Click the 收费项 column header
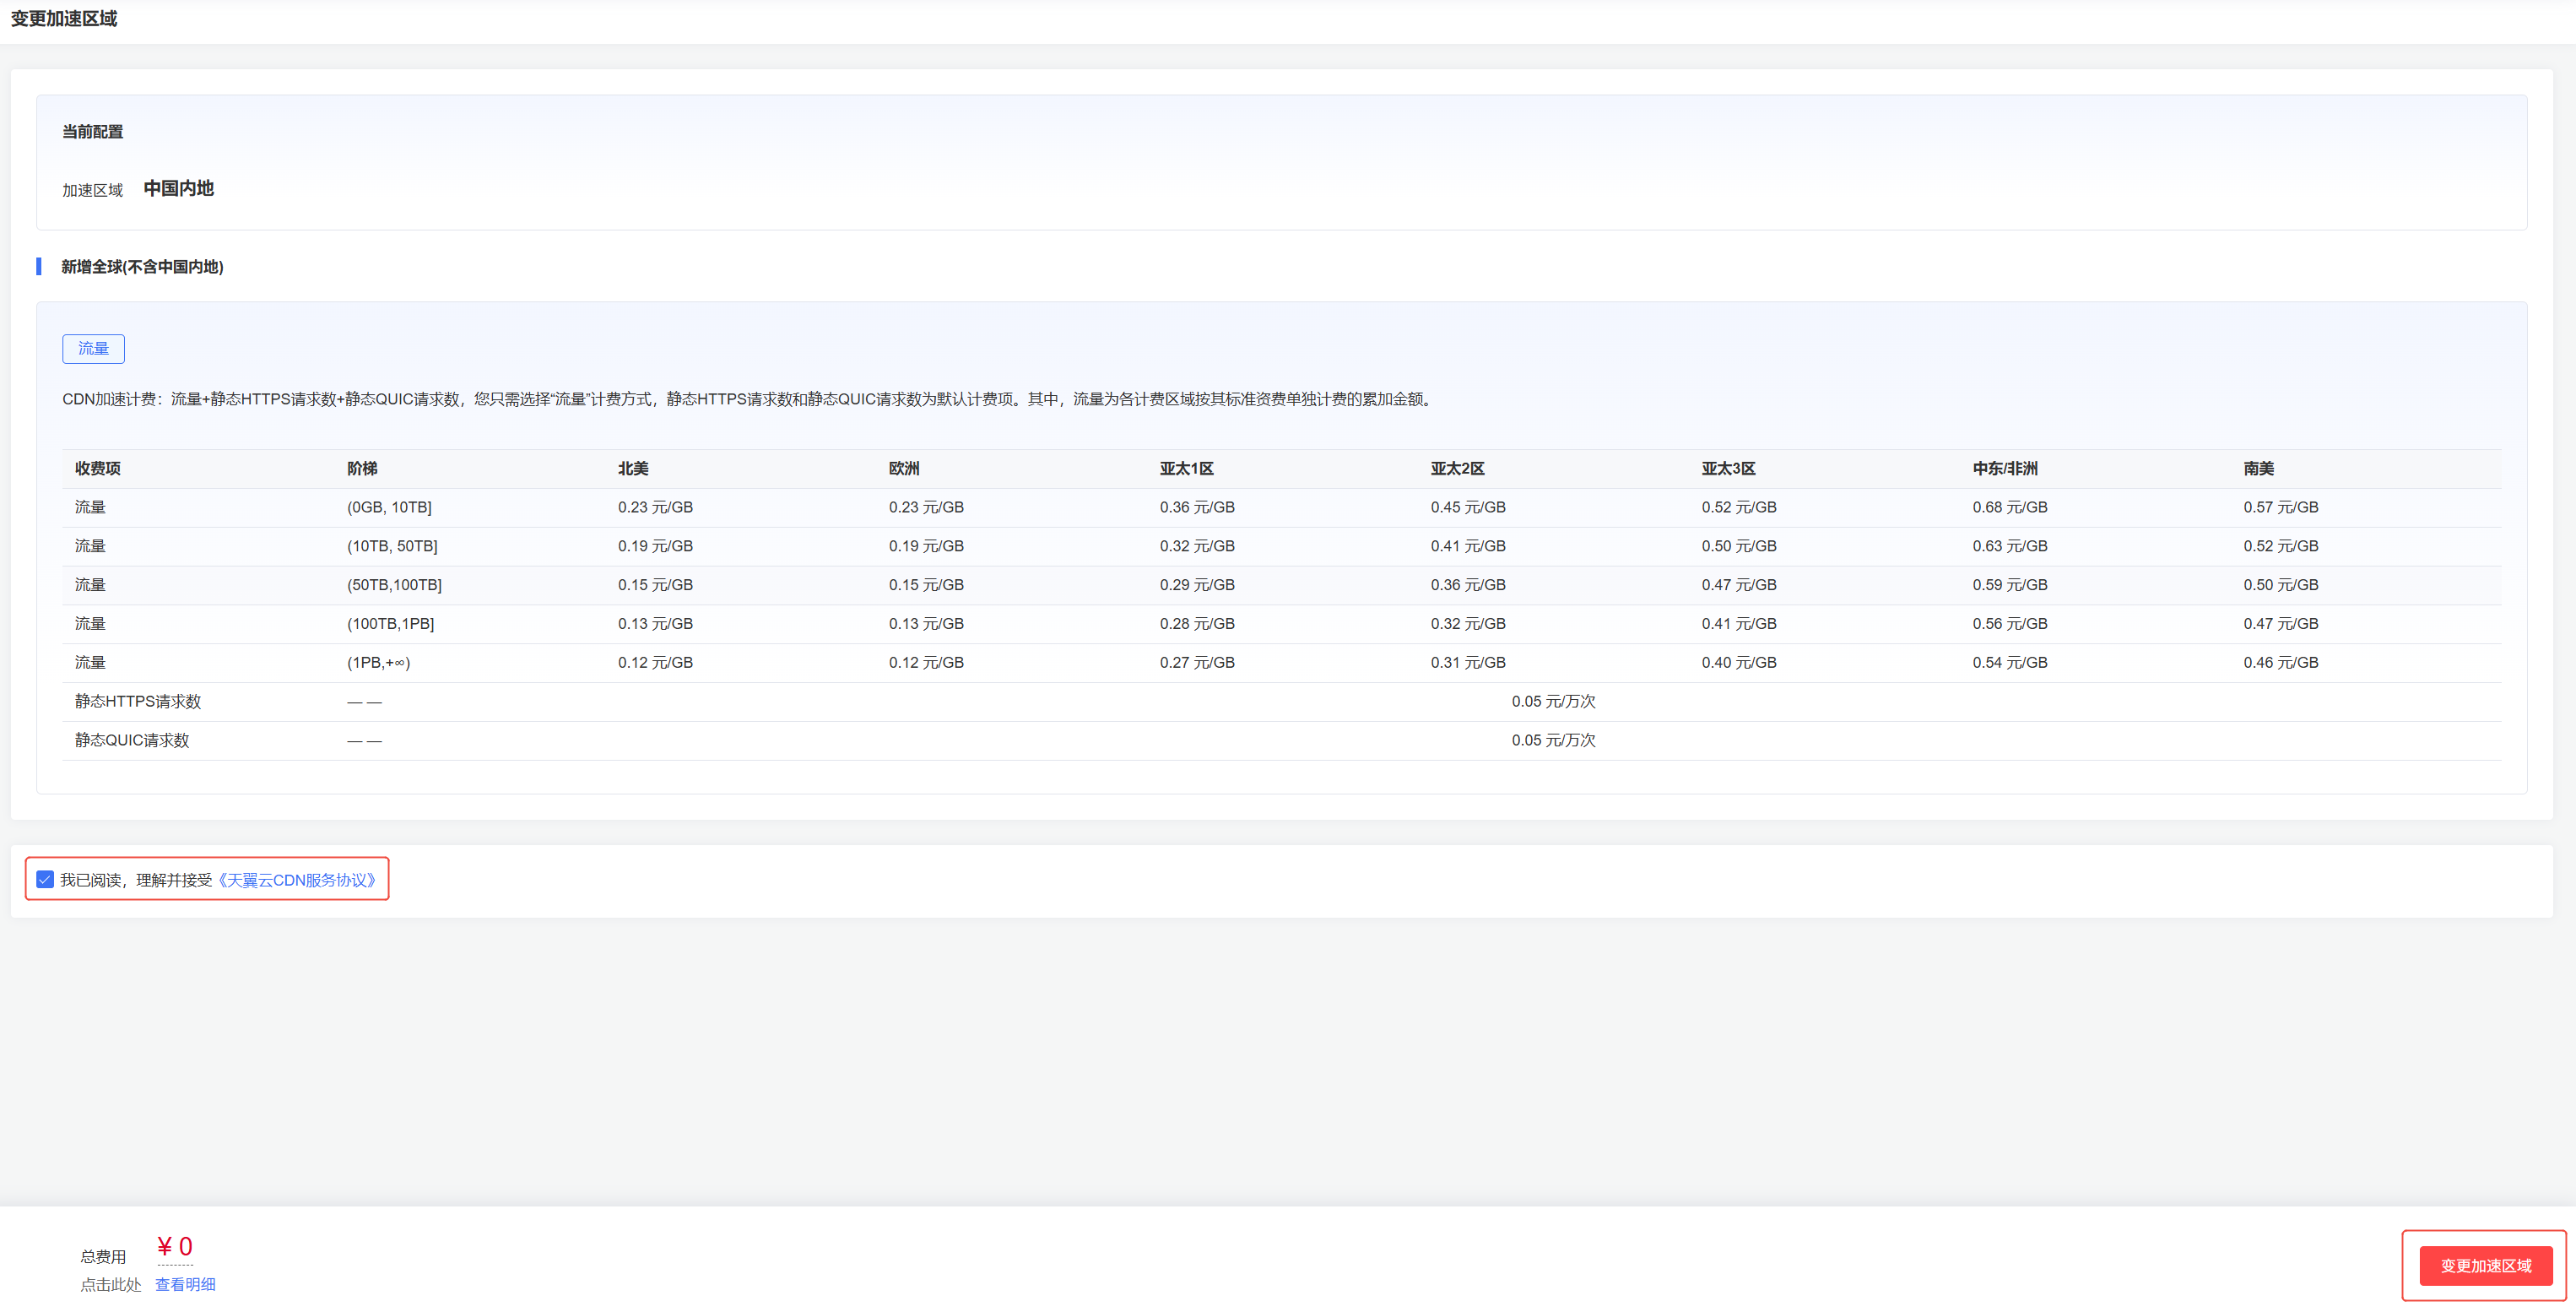2576x1312 pixels. [97, 468]
